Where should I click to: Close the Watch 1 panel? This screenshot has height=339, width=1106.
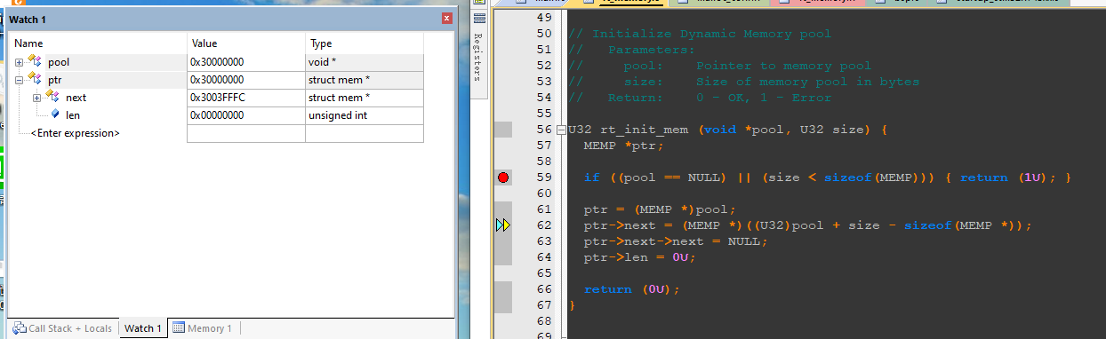coord(446,19)
